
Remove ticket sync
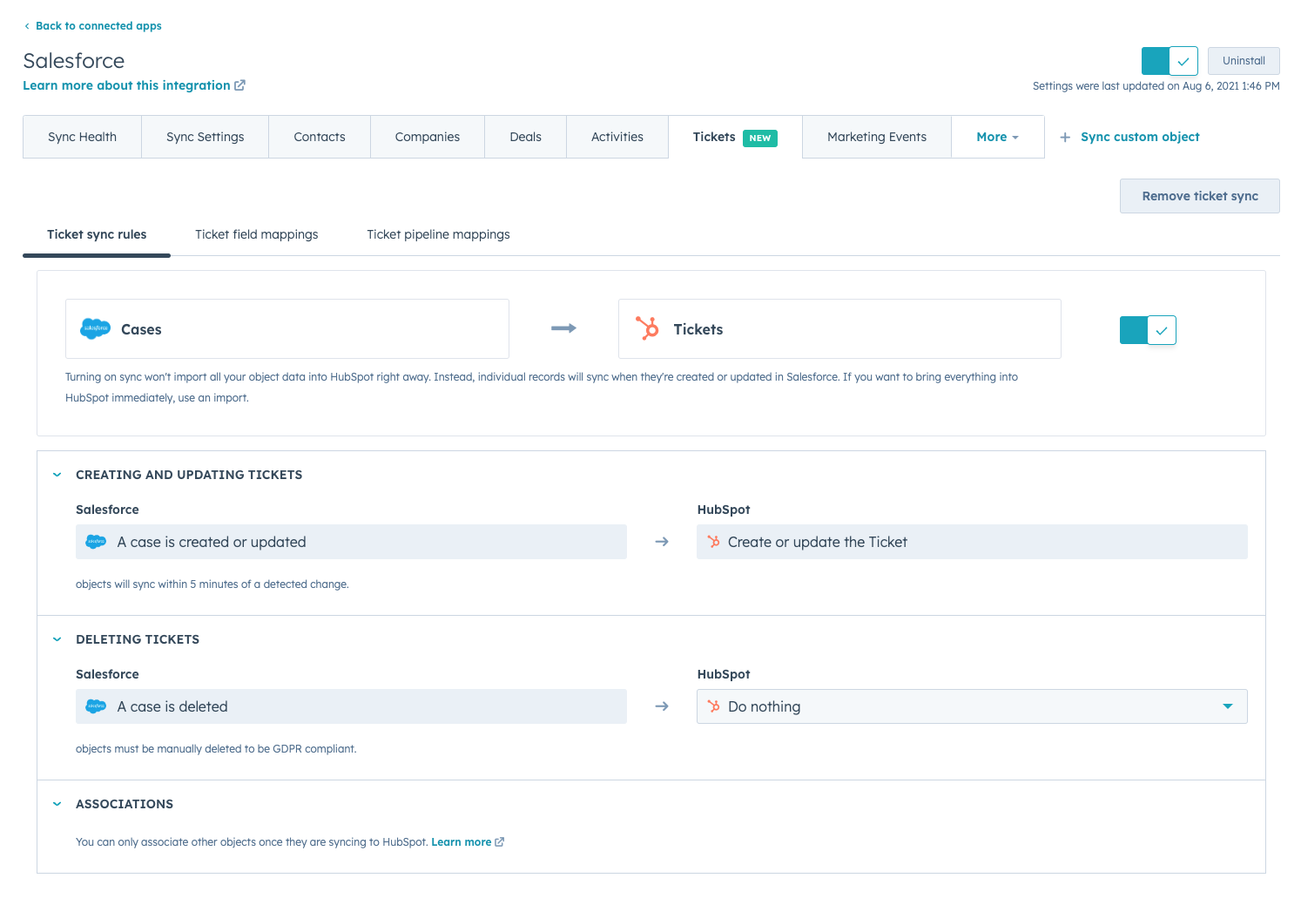click(x=1200, y=196)
